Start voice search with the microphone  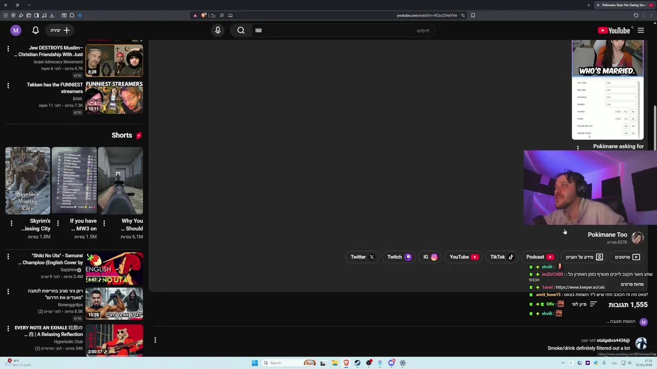(x=218, y=30)
